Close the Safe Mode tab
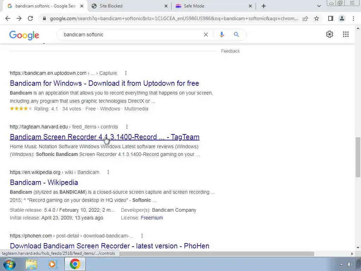Image resolution: width=361 pixels, height=271 pixels. pyautogui.click(x=250, y=6)
